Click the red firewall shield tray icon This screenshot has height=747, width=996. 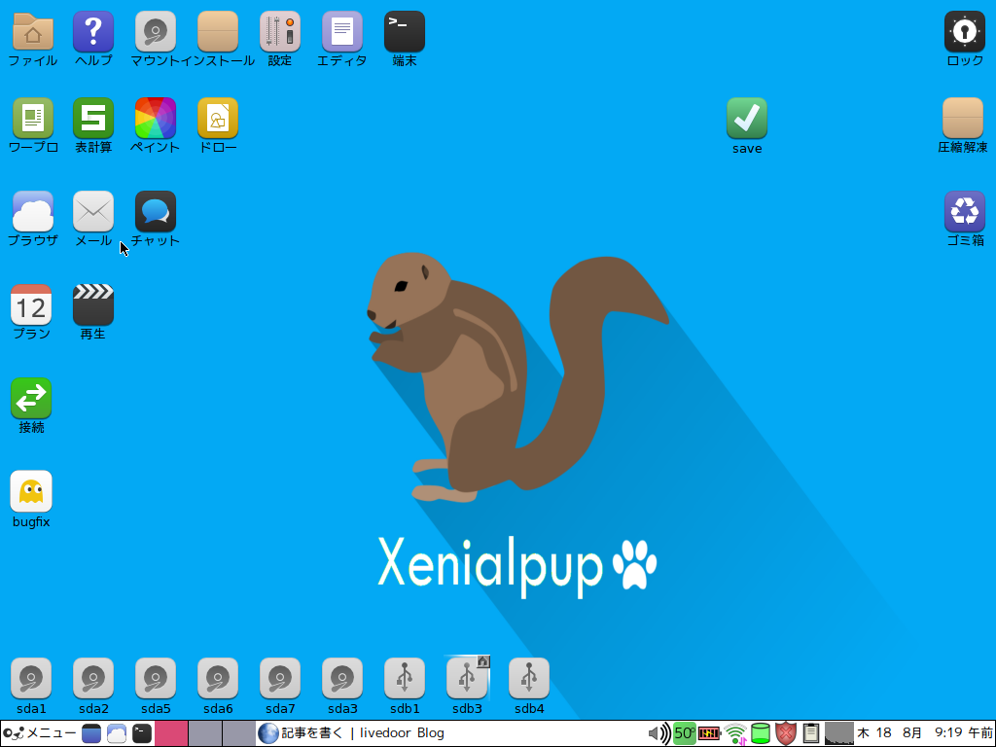pyautogui.click(x=786, y=733)
